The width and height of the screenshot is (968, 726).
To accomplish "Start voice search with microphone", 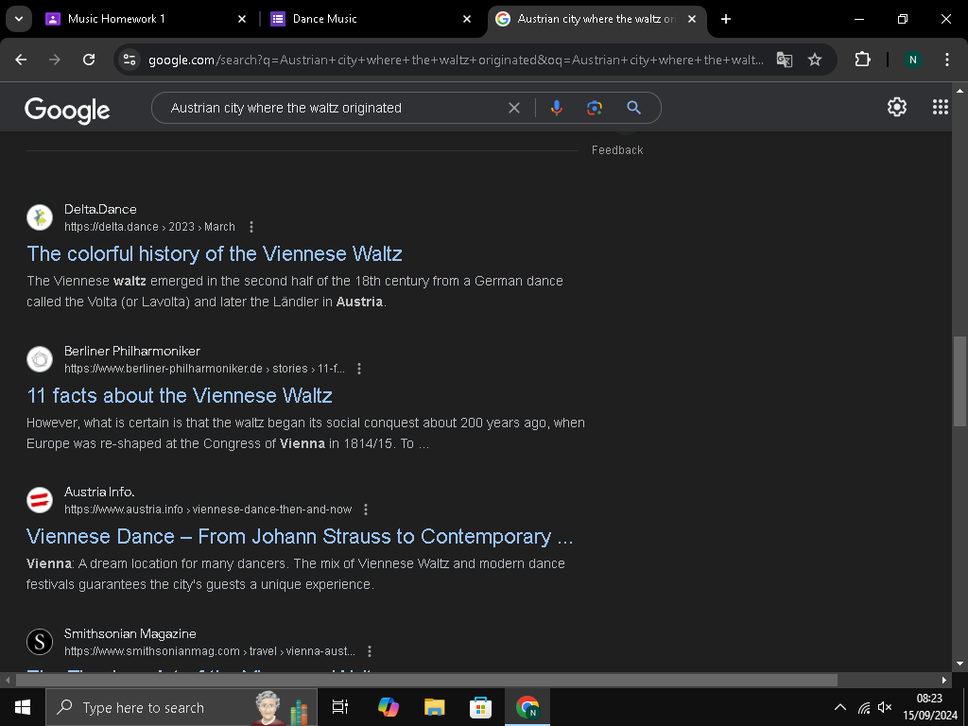I will coord(556,108).
